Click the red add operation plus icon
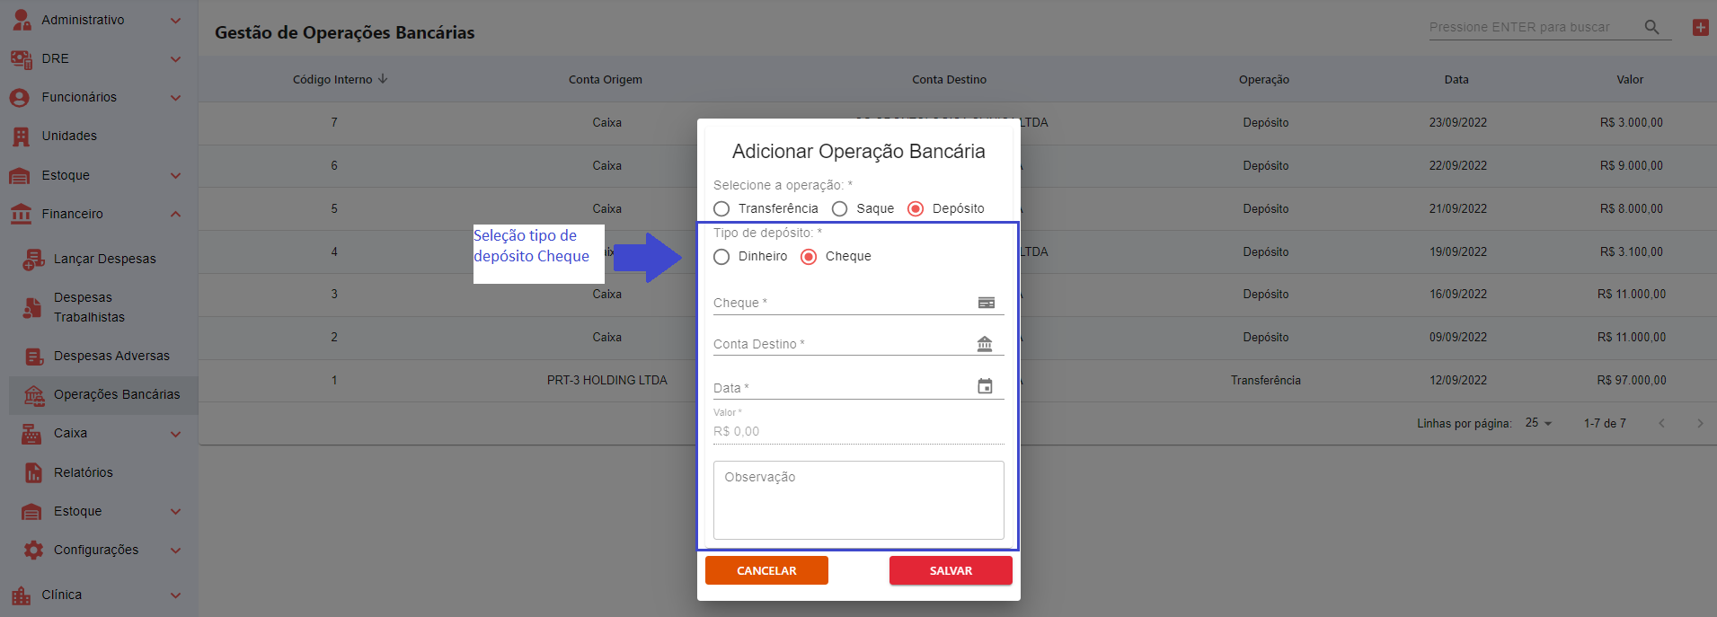 (x=1700, y=27)
